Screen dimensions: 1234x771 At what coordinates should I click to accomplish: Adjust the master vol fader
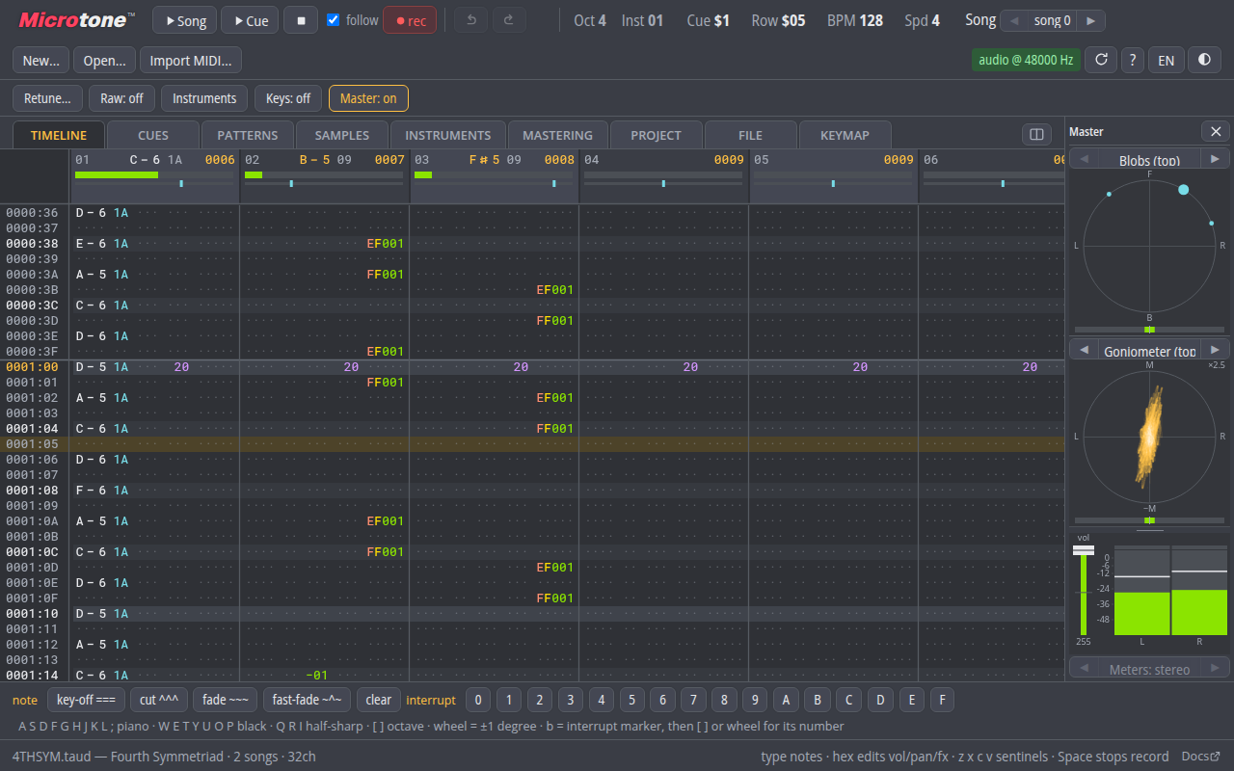pyautogui.click(x=1084, y=550)
